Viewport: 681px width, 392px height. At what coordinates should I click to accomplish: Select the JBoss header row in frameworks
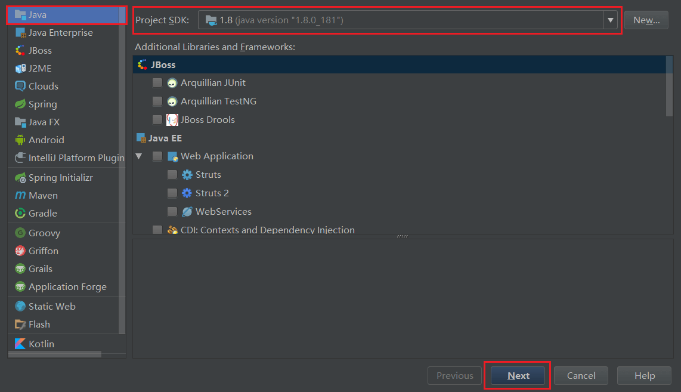(x=400, y=65)
